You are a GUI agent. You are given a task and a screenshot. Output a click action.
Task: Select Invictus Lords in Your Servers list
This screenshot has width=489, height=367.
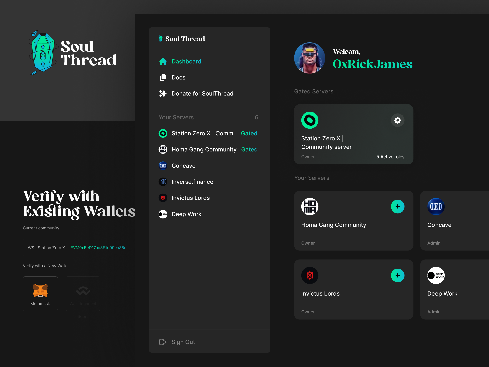pyautogui.click(x=191, y=198)
